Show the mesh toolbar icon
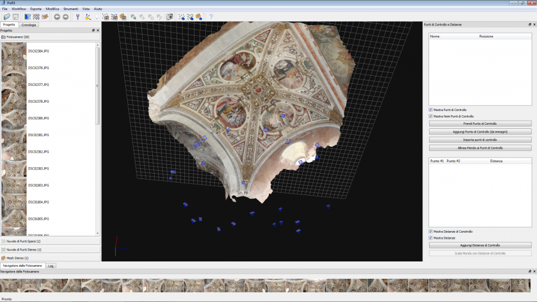This screenshot has width=537, height=302. tap(45, 17)
